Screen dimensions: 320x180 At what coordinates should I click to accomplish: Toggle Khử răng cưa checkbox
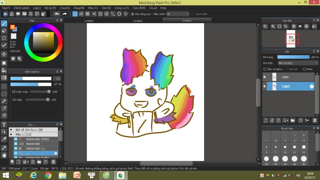[x=132, y=14]
